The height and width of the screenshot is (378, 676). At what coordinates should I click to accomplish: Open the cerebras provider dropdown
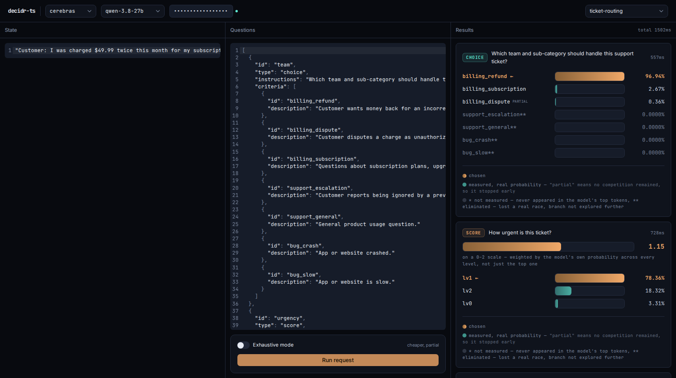pos(70,11)
